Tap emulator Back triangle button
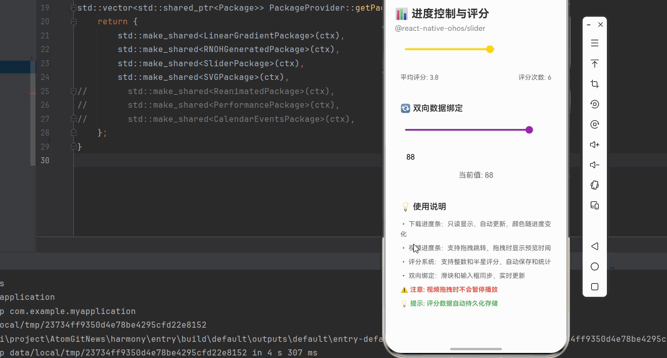 pos(595,246)
